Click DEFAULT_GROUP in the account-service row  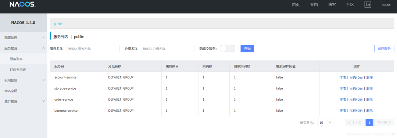[x=121, y=78]
